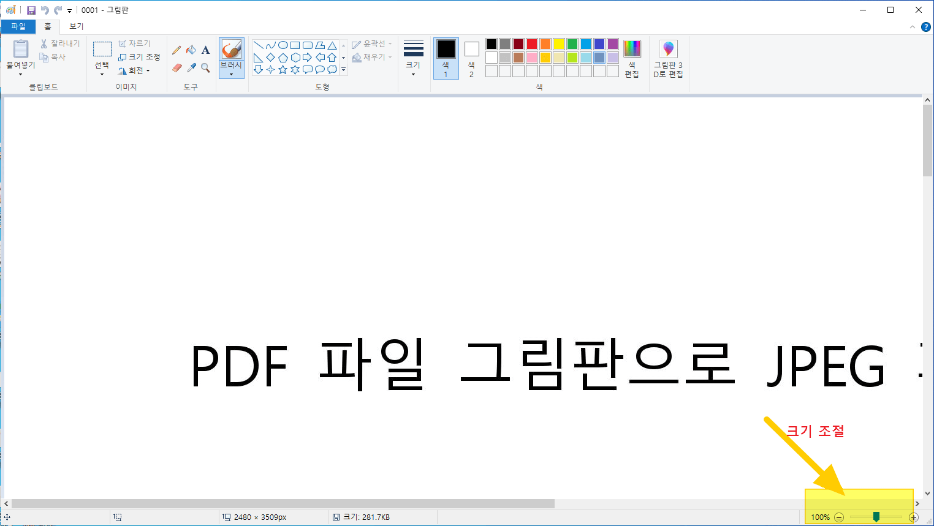This screenshot has height=526, width=934.
Task: Open the Outline (윤곽선) dropdown
Action: click(372, 44)
